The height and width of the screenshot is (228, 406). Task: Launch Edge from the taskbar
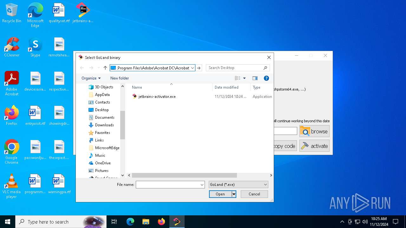130,222
